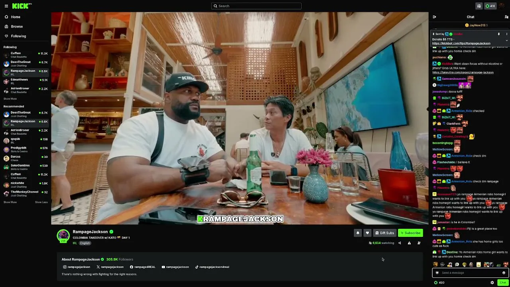This screenshot has height=287, width=510.
Task: Click the video player to pause stream
Action: (240, 118)
